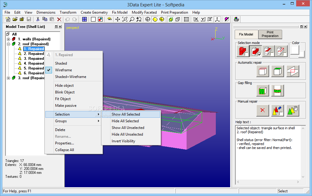Image resolution: width=312 pixels, height=196 pixels.
Task: Choose Show All Selected in submenu
Action: pyautogui.click(x=131, y=114)
